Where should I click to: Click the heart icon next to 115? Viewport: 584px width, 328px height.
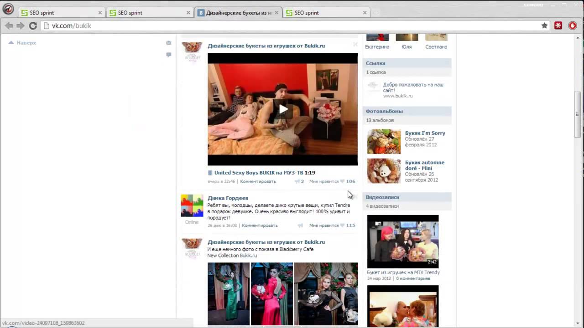click(342, 225)
